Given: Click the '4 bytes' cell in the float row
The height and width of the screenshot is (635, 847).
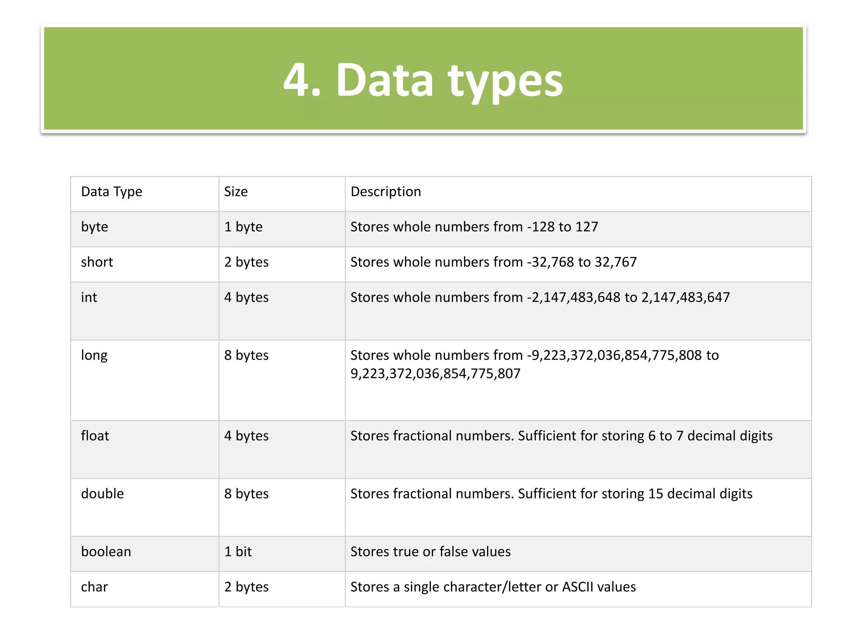Looking at the screenshot, I should coord(282,450).
